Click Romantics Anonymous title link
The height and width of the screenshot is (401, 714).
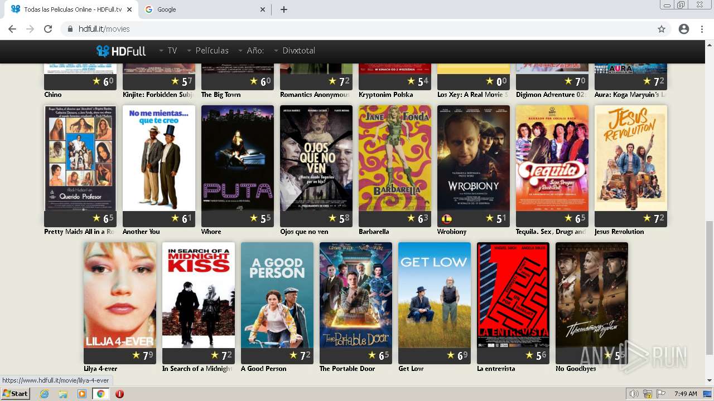315,95
